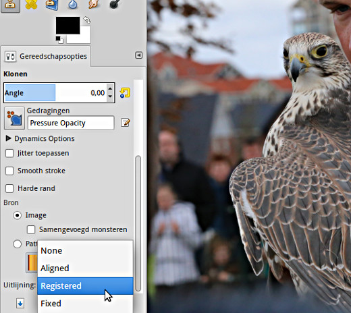Open the tab configuration menu arrow
The width and height of the screenshot is (351, 313).
point(138,55)
